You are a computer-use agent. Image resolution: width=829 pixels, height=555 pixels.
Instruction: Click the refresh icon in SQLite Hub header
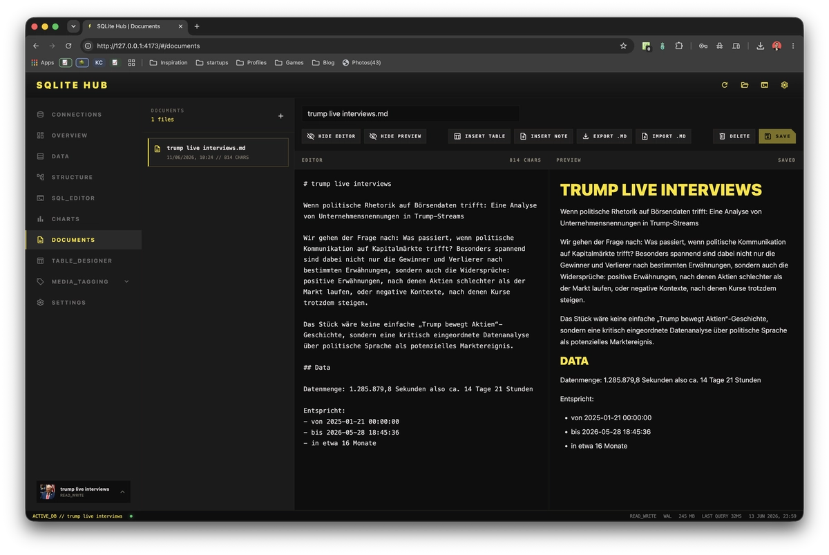725,85
